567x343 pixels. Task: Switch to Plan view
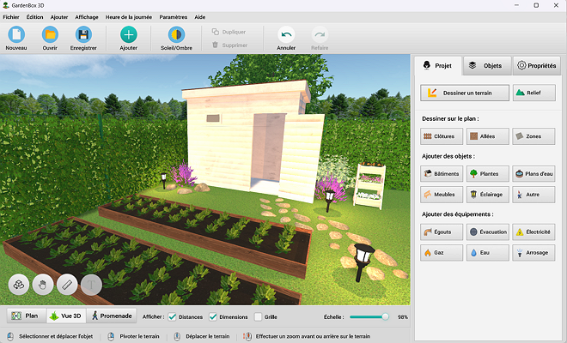coord(27,316)
